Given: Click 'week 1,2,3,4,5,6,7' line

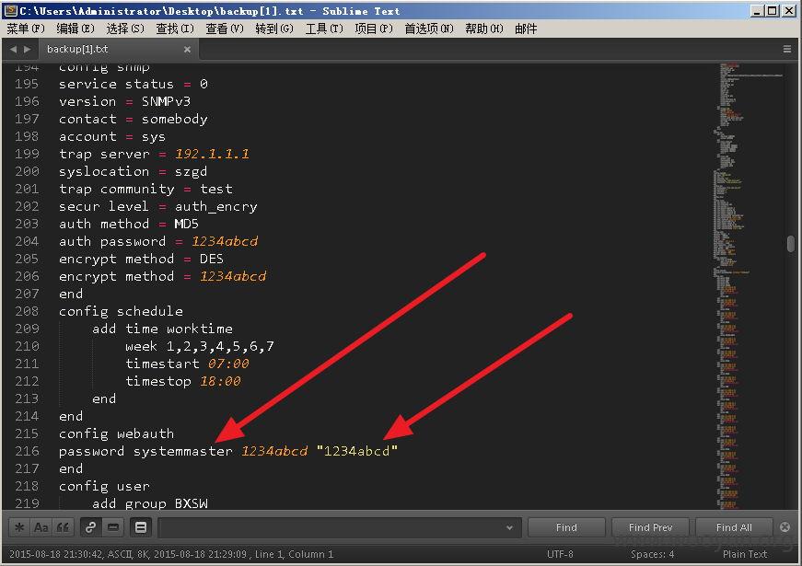Looking at the screenshot, I should pos(200,346).
